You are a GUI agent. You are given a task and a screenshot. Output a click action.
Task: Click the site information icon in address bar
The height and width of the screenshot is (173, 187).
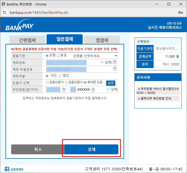coord(4,12)
